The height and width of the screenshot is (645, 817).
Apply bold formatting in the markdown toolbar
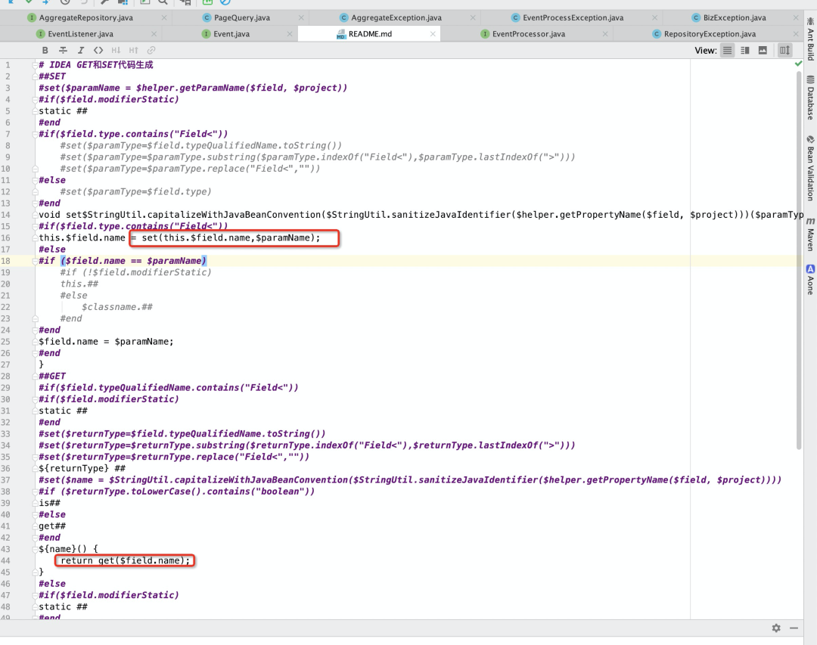tap(45, 50)
